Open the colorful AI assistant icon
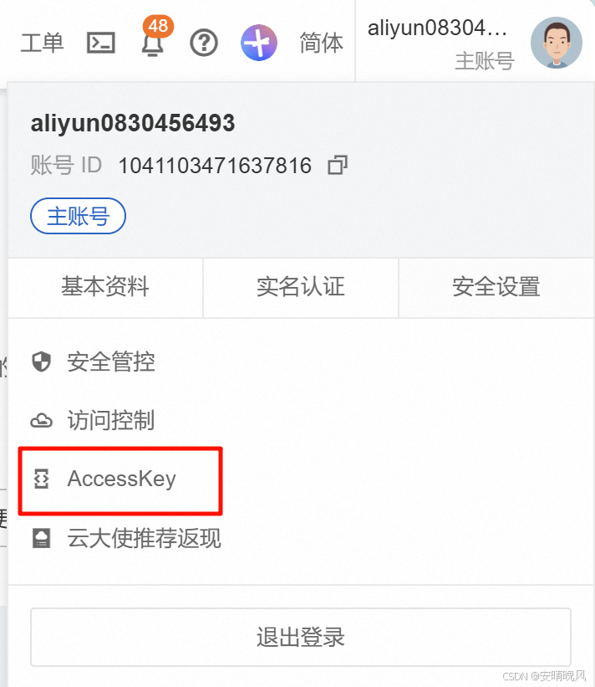Viewport: 595px width, 687px height. click(x=259, y=43)
